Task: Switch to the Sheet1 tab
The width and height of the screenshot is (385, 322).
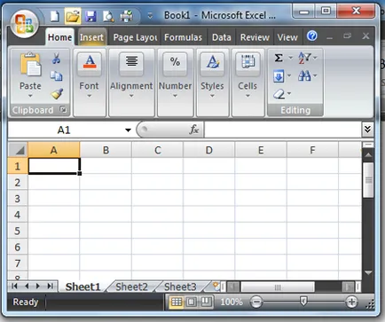Action: tap(82, 287)
